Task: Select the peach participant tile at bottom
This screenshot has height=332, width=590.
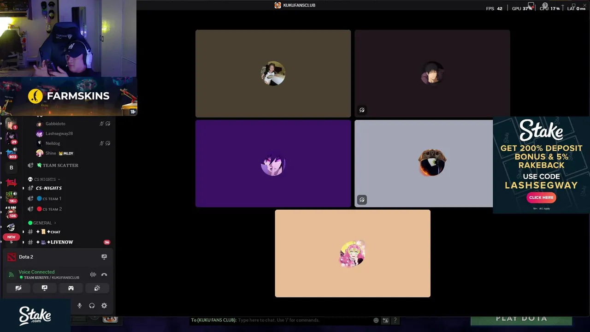Action: tap(353, 254)
